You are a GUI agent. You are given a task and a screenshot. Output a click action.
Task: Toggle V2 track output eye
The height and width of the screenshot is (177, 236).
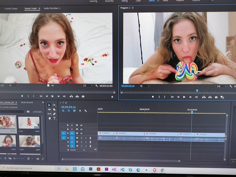click(x=81, y=129)
